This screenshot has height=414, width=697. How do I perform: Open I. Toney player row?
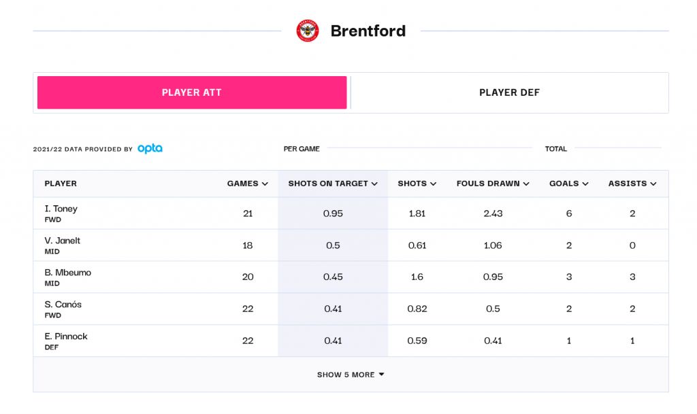351,213
